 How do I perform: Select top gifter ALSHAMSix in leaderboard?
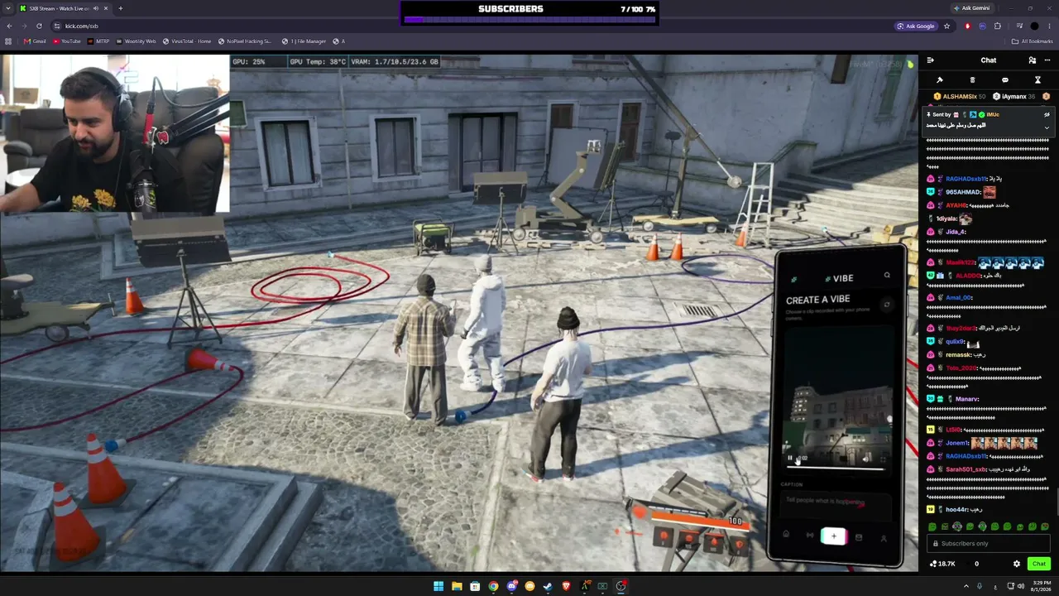[961, 97]
